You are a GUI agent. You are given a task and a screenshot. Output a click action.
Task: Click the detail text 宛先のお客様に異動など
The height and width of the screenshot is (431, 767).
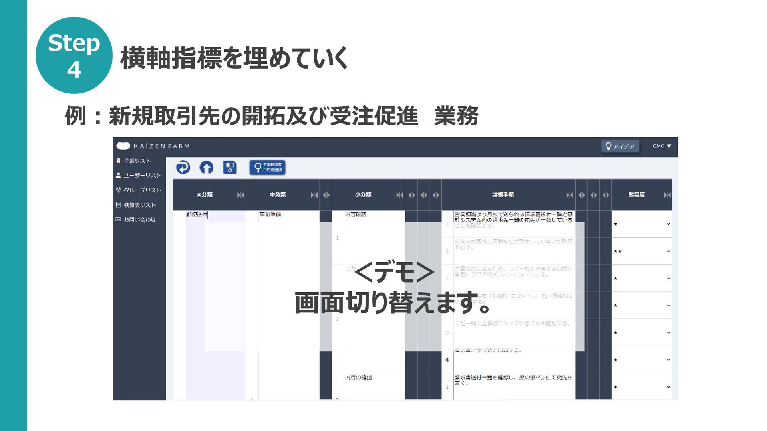(514, 244)
